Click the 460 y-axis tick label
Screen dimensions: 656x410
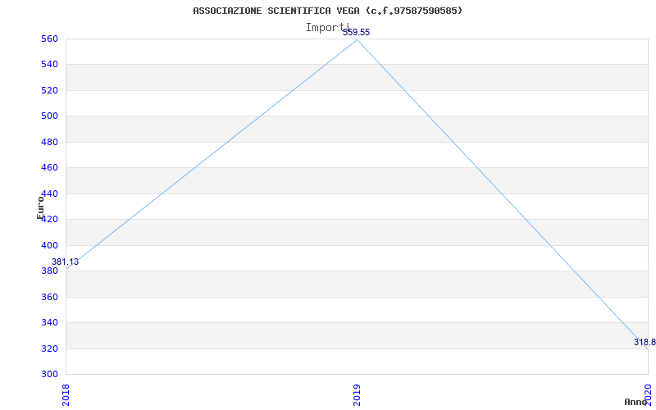(x=49, y=168)
